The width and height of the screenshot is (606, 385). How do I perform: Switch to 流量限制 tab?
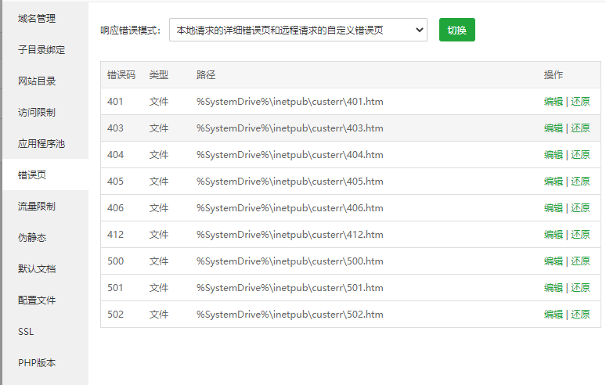[x=37, y=207]
